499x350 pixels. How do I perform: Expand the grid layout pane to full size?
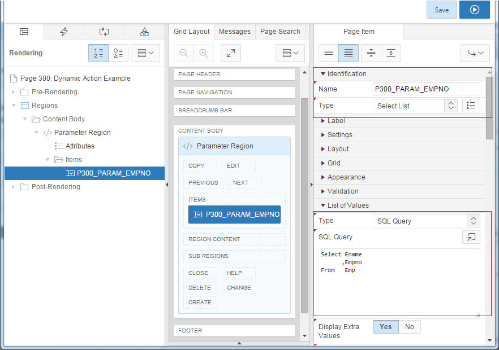(231, 53)
